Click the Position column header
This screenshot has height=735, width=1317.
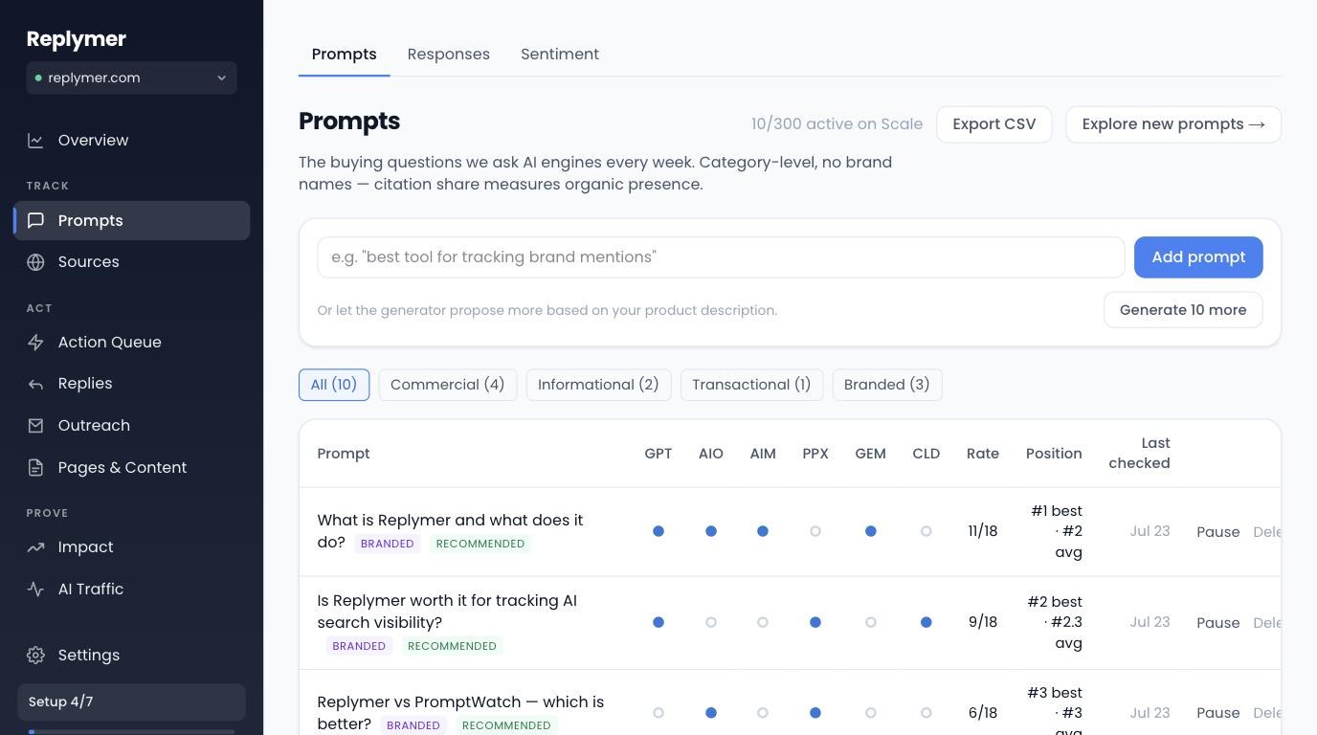coord(1054,454)
